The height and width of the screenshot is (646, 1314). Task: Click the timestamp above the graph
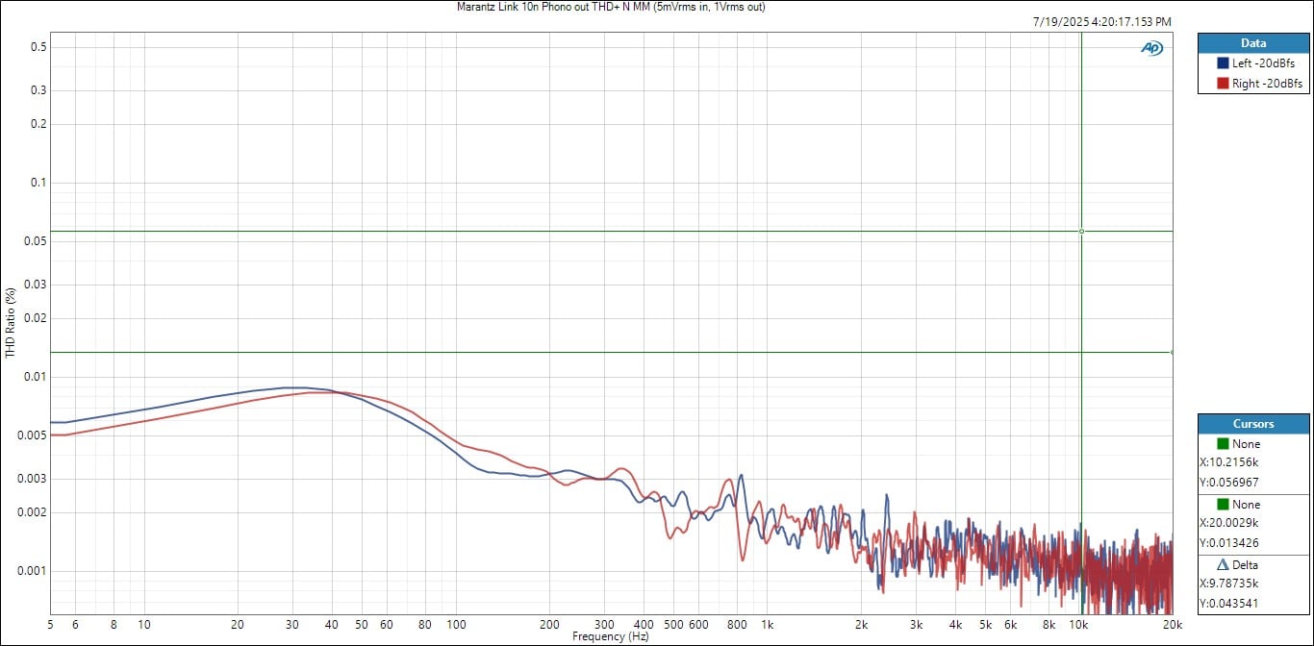(x=1103, y=22)
